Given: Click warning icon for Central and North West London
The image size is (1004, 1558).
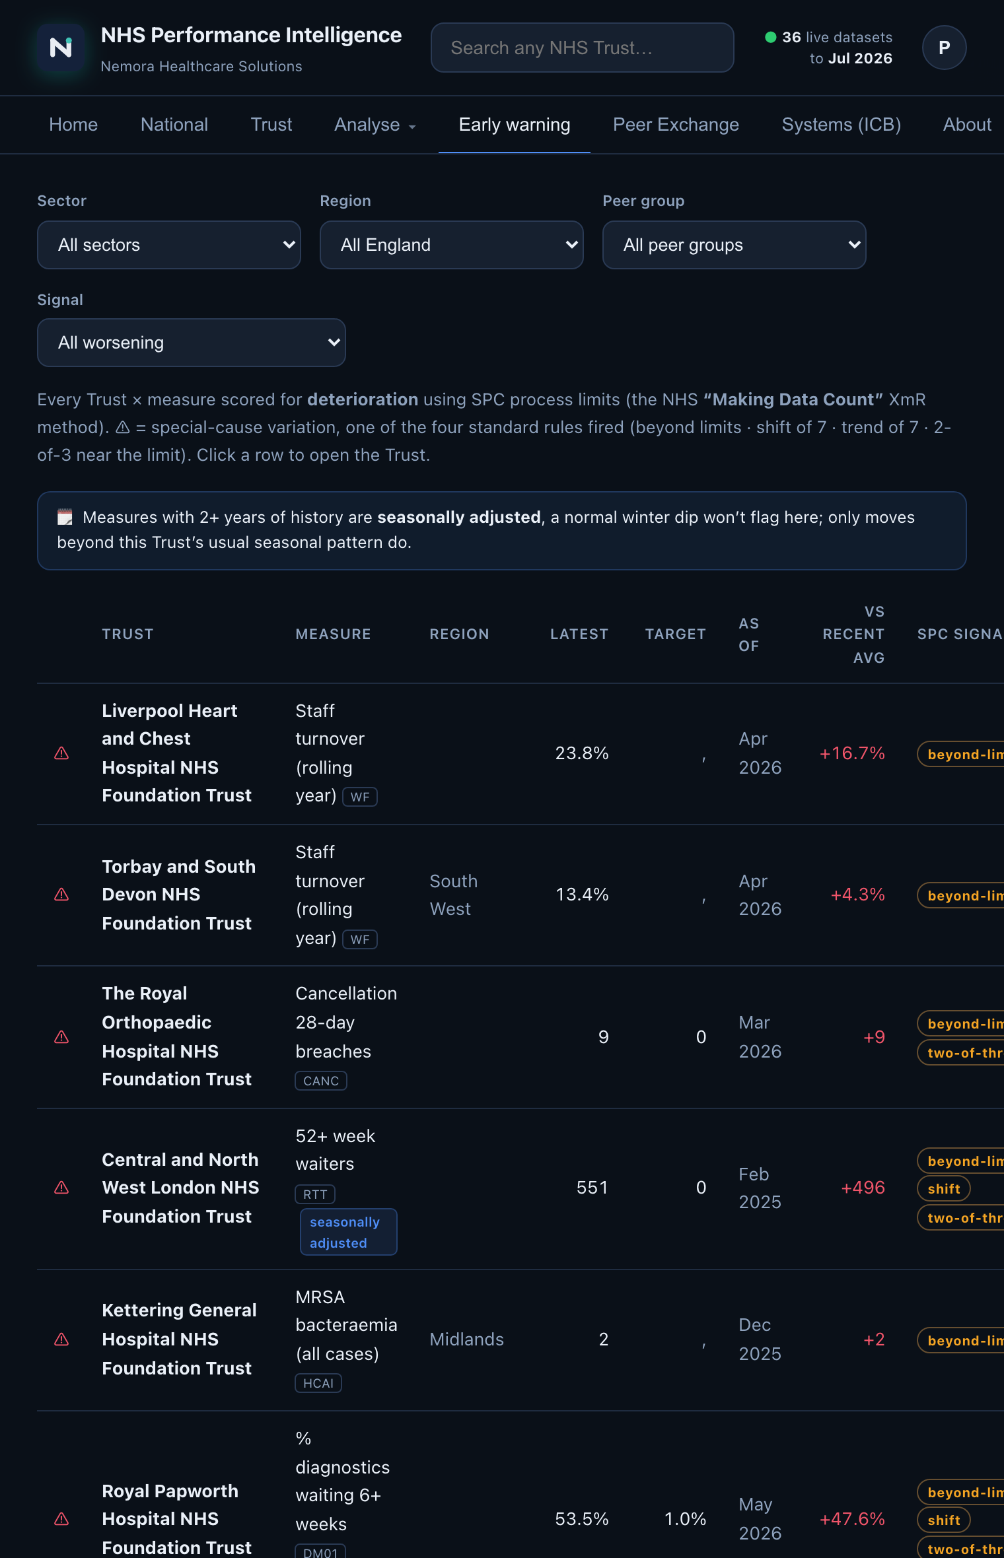Looking at the screenshot, I should click(x=61, y=1188).
